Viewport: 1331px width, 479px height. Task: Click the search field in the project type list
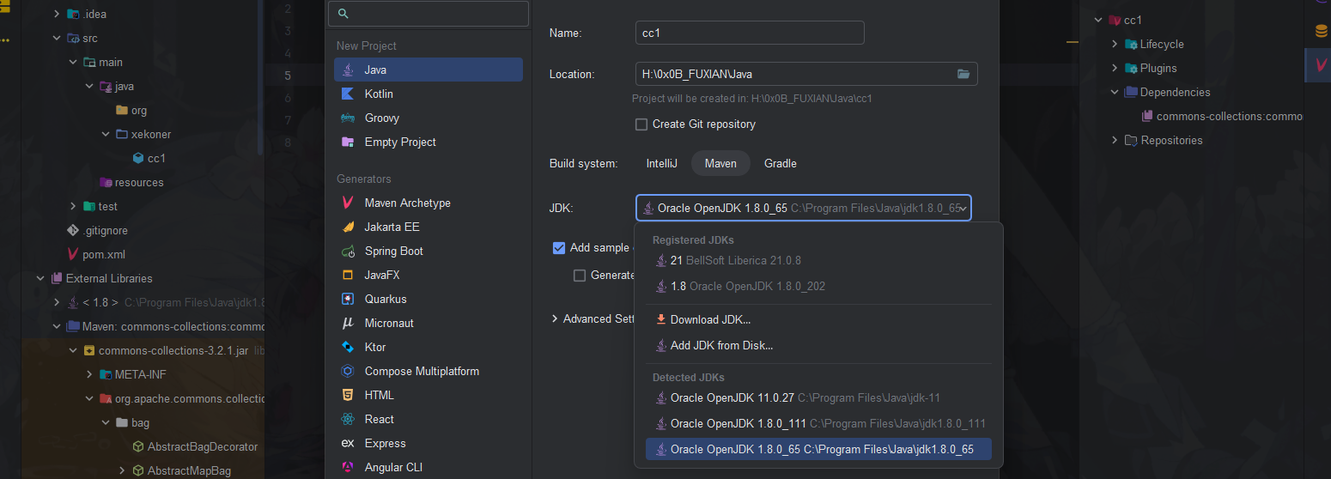[429, 14]
